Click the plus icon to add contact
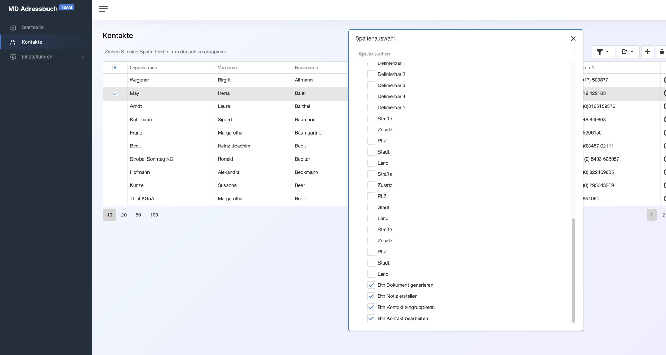Screen dimensions: 666x355 pyautogui.click(x=647, y=52)
